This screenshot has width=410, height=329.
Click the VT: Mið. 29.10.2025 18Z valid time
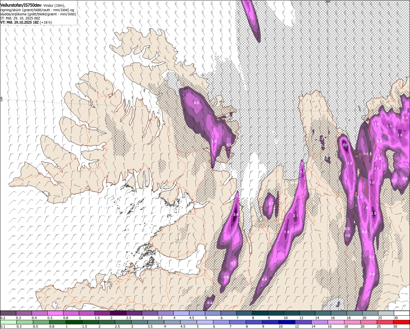[19, 22]
